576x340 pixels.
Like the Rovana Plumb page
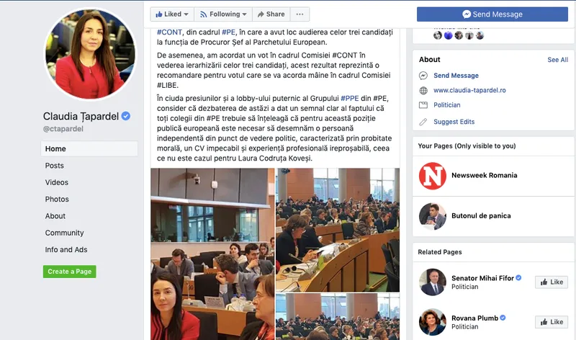click(x=552, y=322)
